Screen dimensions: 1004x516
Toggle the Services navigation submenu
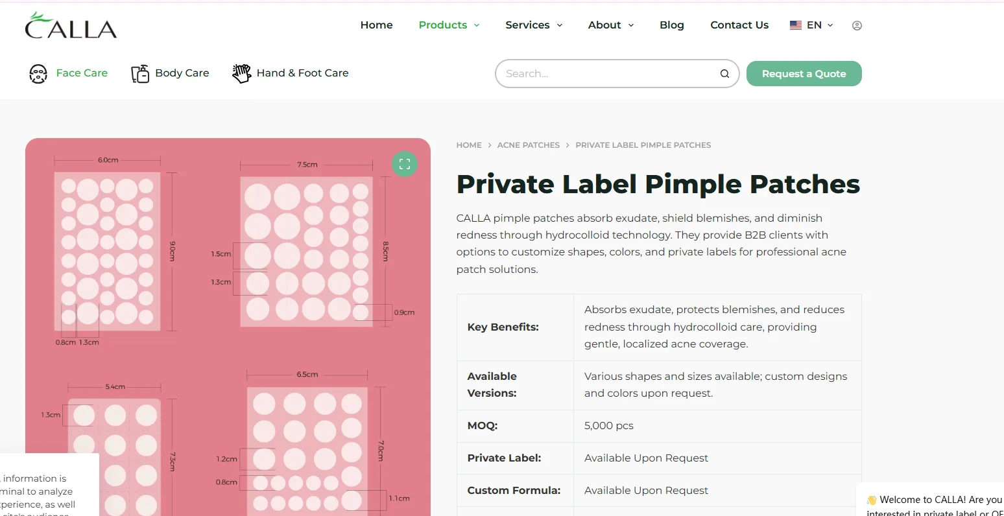tap(527, 25)
